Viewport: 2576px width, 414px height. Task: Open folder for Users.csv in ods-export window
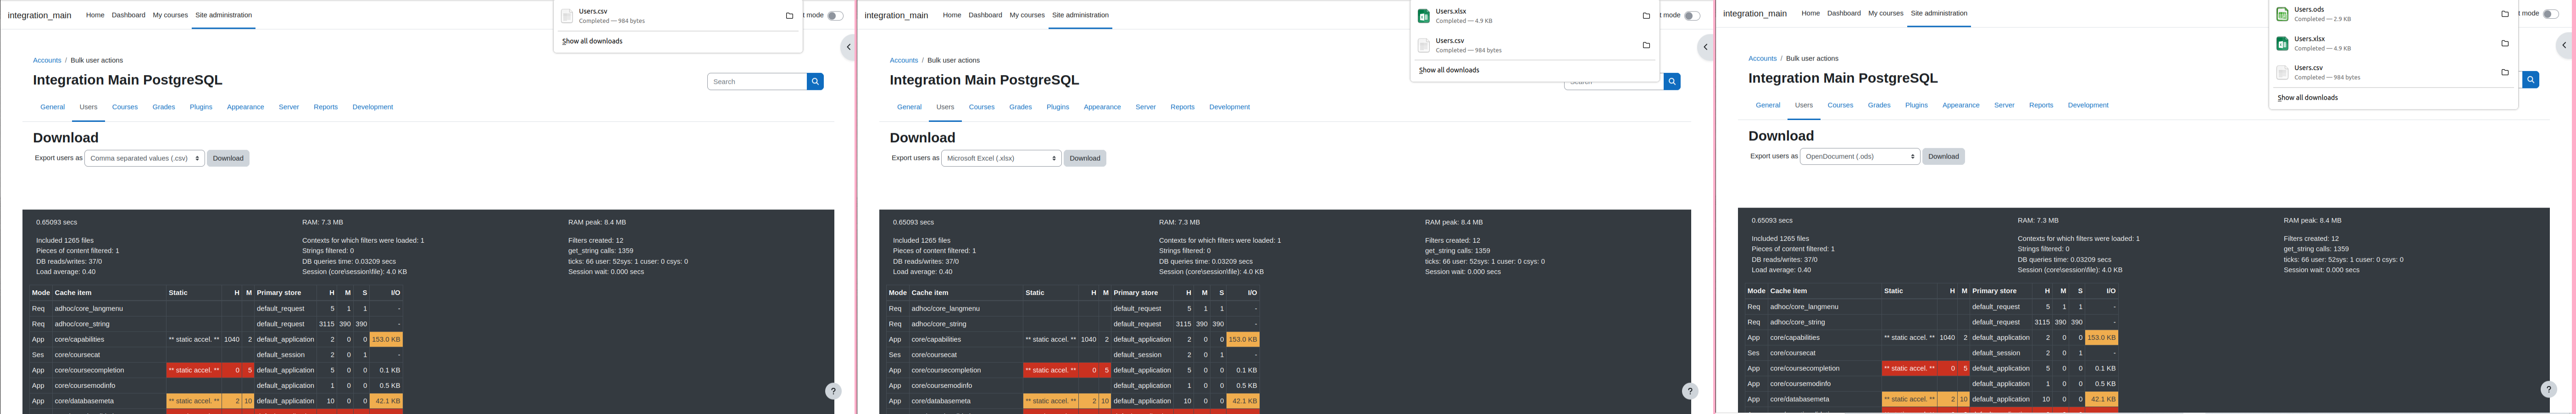tap(2505, 72)
